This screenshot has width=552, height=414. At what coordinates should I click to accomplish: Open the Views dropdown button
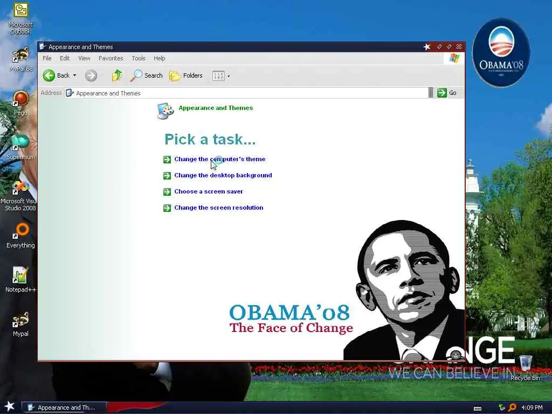pos(220,75)
